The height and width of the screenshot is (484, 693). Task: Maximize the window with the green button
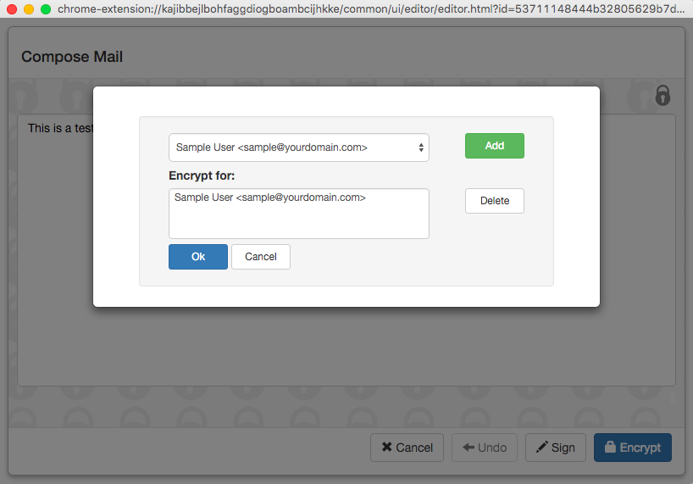pos(46,8)
